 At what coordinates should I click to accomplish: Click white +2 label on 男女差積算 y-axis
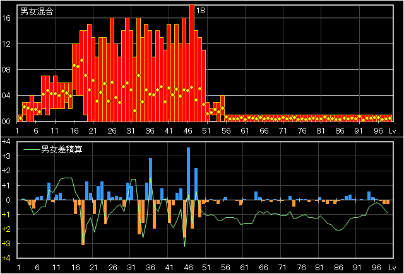6,171
